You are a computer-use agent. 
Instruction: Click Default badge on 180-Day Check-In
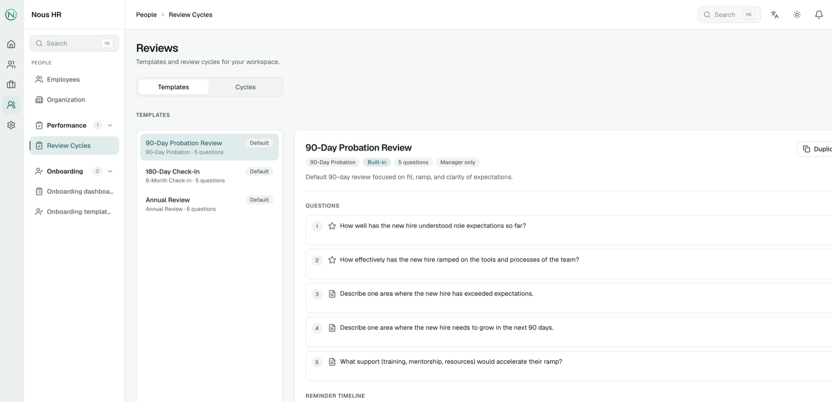click(x=259, y=172)
